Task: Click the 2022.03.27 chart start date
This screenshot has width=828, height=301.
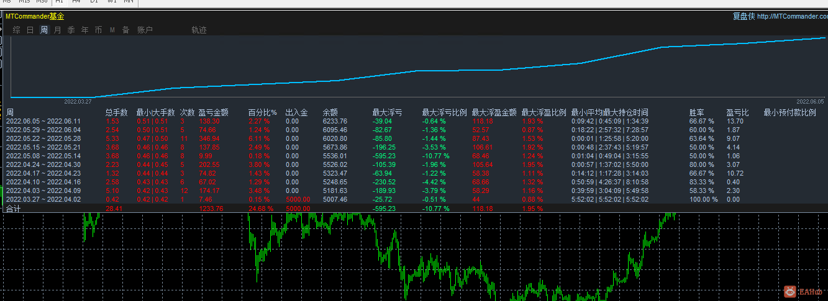Action: tap(78, 101)
